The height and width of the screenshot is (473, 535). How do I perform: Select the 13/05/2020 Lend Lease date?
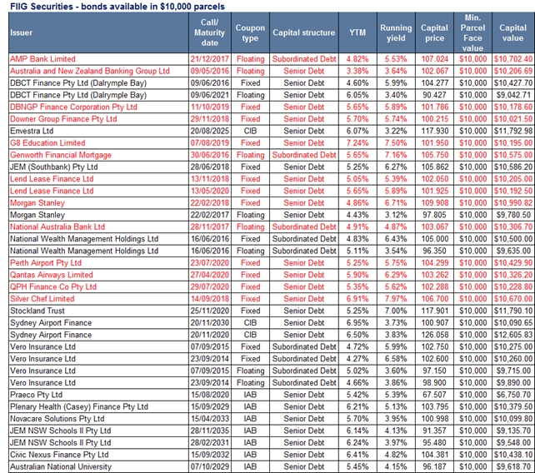click(210, 191)
